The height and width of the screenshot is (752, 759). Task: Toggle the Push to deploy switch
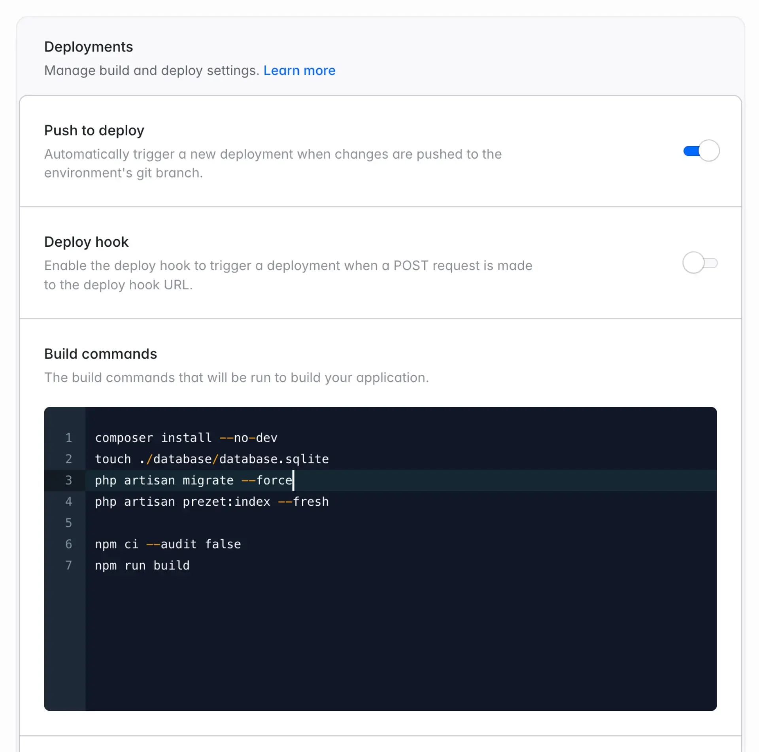pos(701,151)
